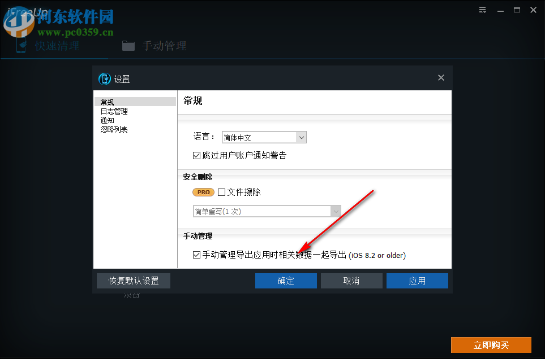Close the 设置 dialog with its X
545x359 pixels.
click(441, 77)
